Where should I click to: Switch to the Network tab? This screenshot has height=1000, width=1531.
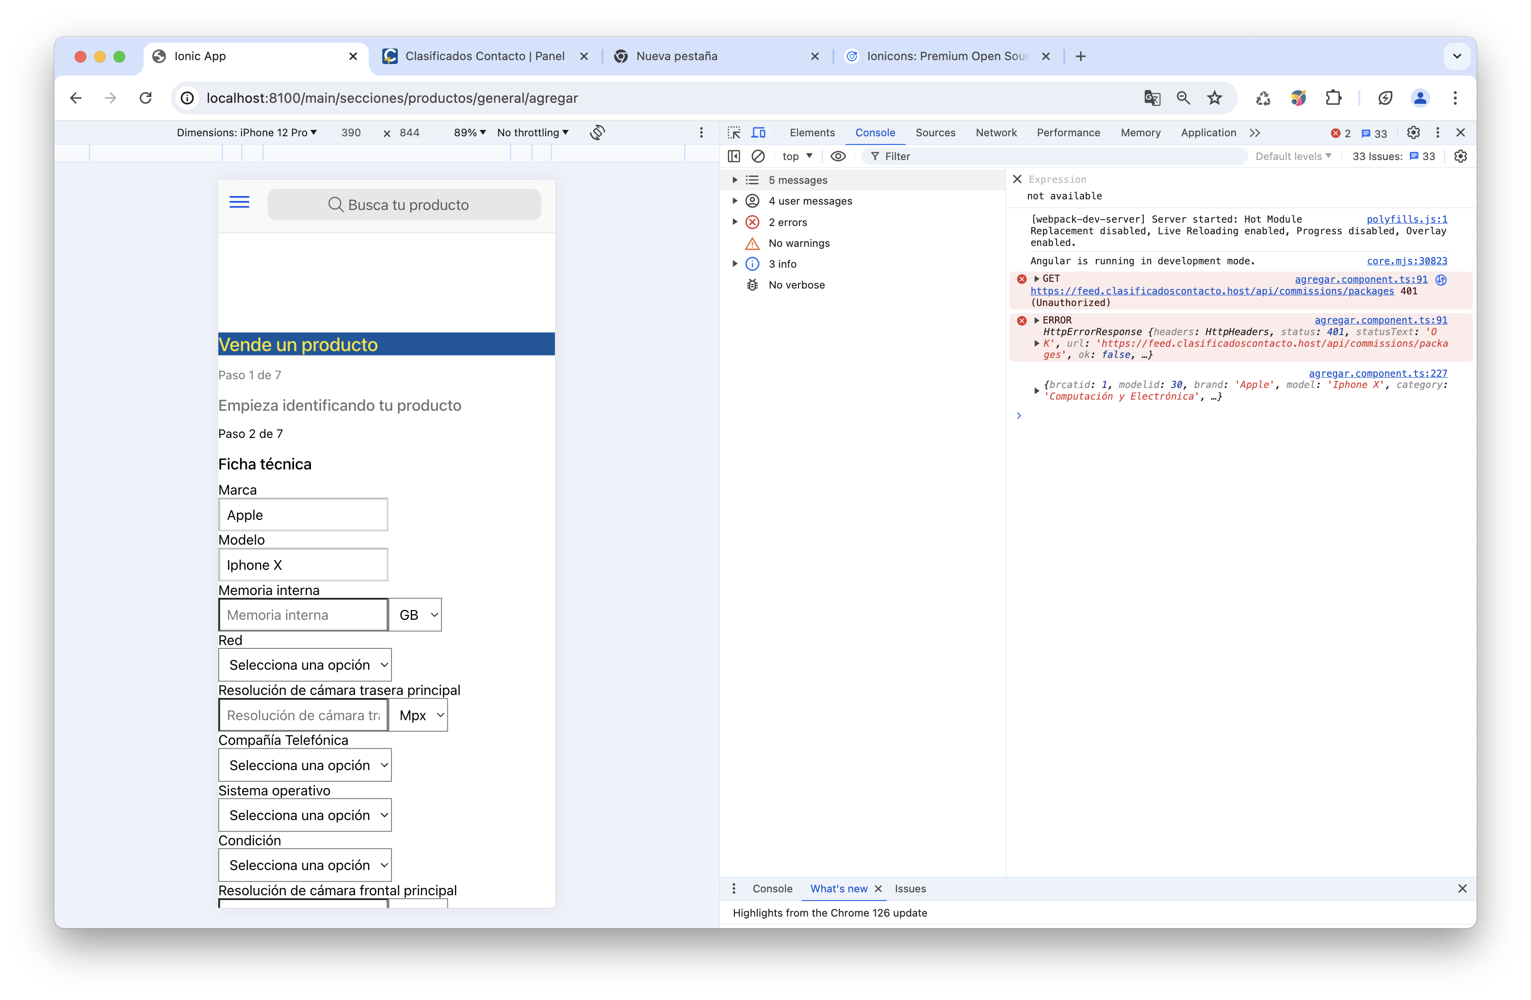(x=996, y=132)
